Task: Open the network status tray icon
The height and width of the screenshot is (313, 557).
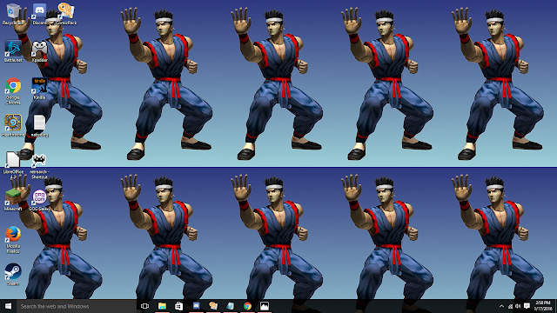Action: pyautogui.click(x=510, y=306)
